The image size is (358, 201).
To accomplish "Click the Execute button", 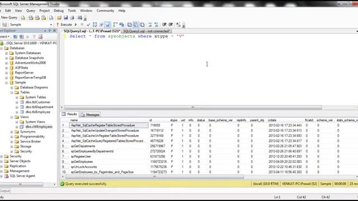I will tap(64, 25).
